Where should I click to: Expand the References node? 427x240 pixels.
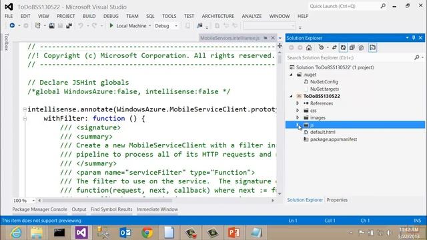pyautogui.click(x=298, y=103)
